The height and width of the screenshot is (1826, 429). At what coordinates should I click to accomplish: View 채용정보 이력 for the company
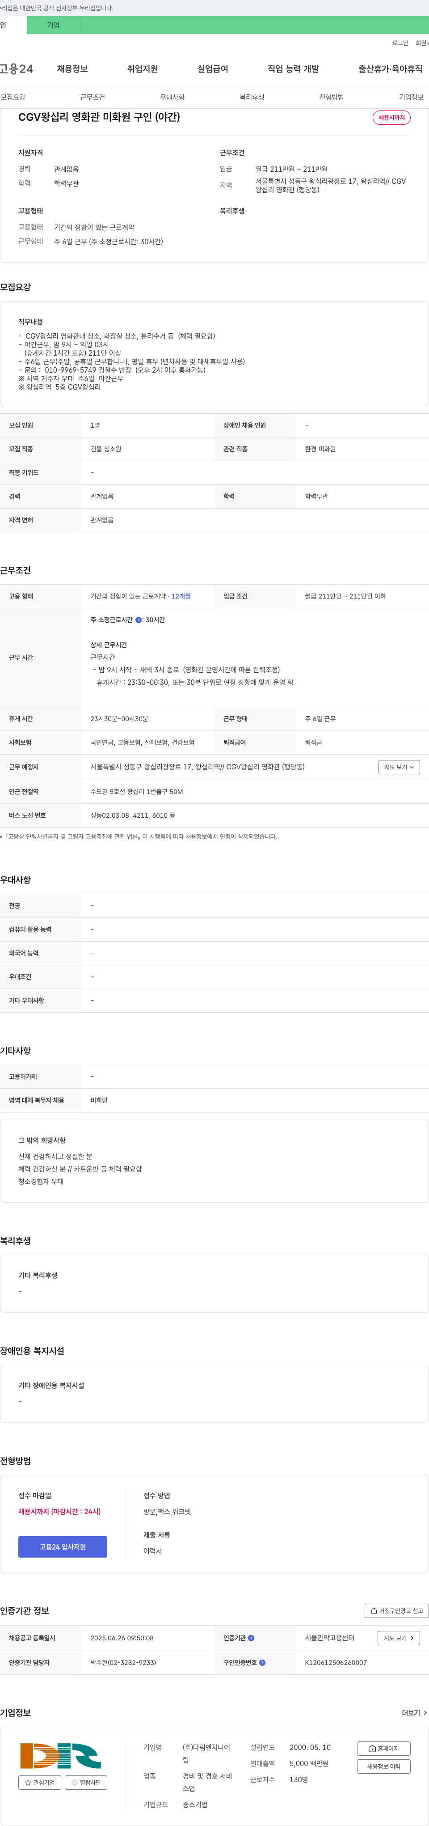coord(384,1767)
